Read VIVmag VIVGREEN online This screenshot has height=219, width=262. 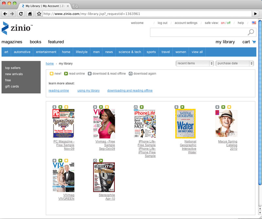(x=60, y=160)
